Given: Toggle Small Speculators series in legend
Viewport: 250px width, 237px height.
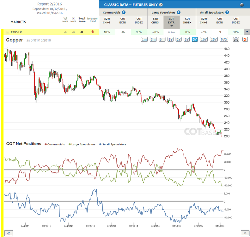Looking at the screenshot, I should point(113,144).
